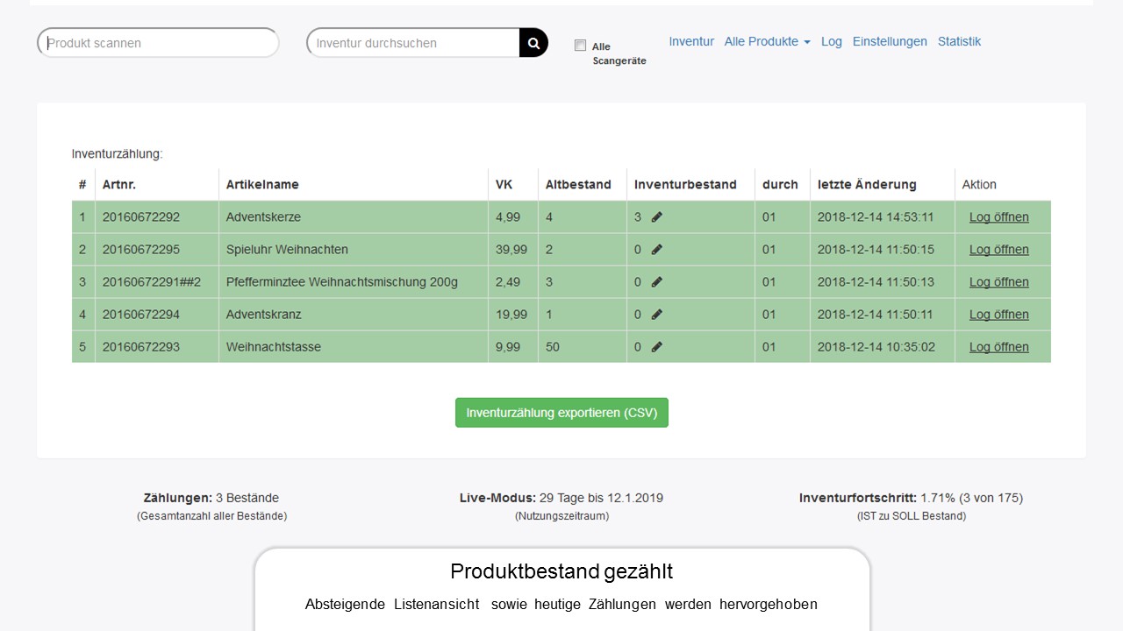Focus the Produkt scannen input field
Viewport: 1123px width, 631px height.
[x=158, y=43]
